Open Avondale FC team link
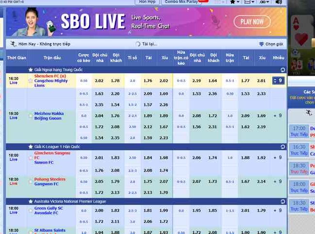Image resolution: width=315 pixels, height=234 pixels. pos(46,213)
